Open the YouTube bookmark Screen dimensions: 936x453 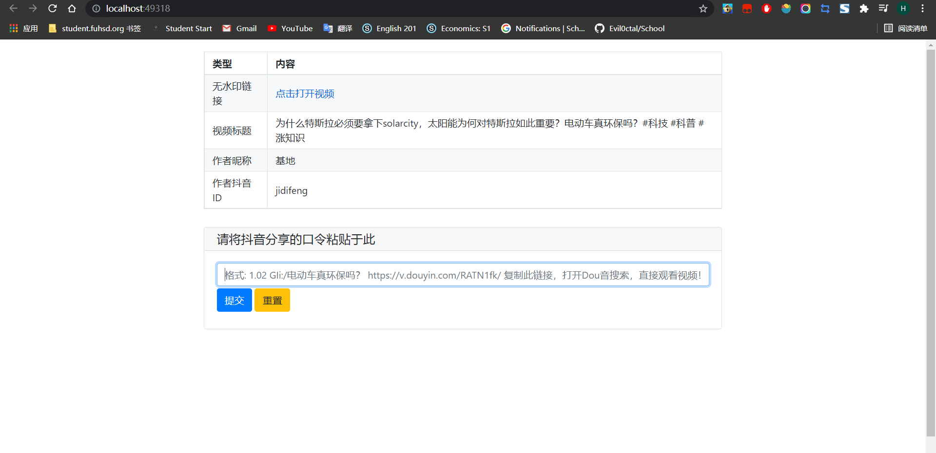coord(290,28)
